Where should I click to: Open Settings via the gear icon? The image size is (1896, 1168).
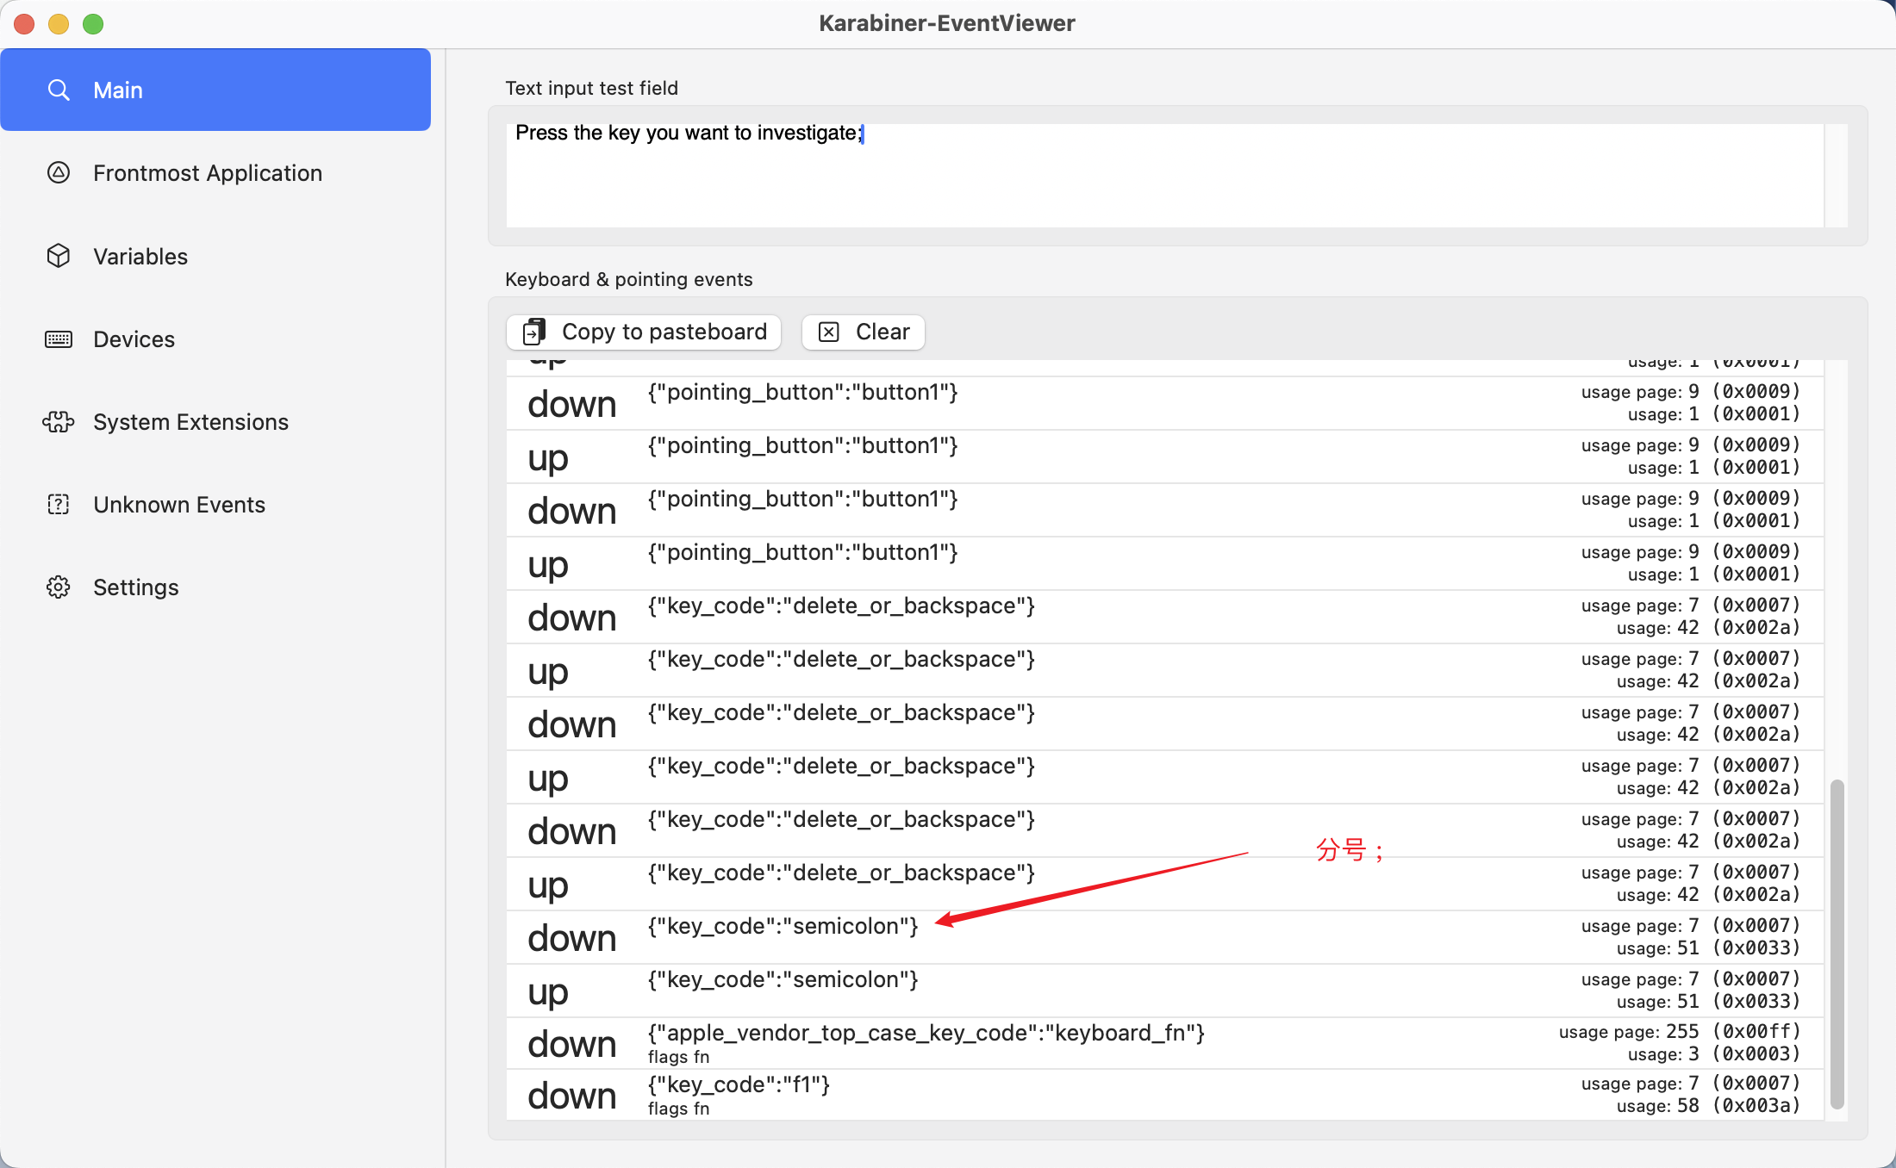click(x=58, y=587)
